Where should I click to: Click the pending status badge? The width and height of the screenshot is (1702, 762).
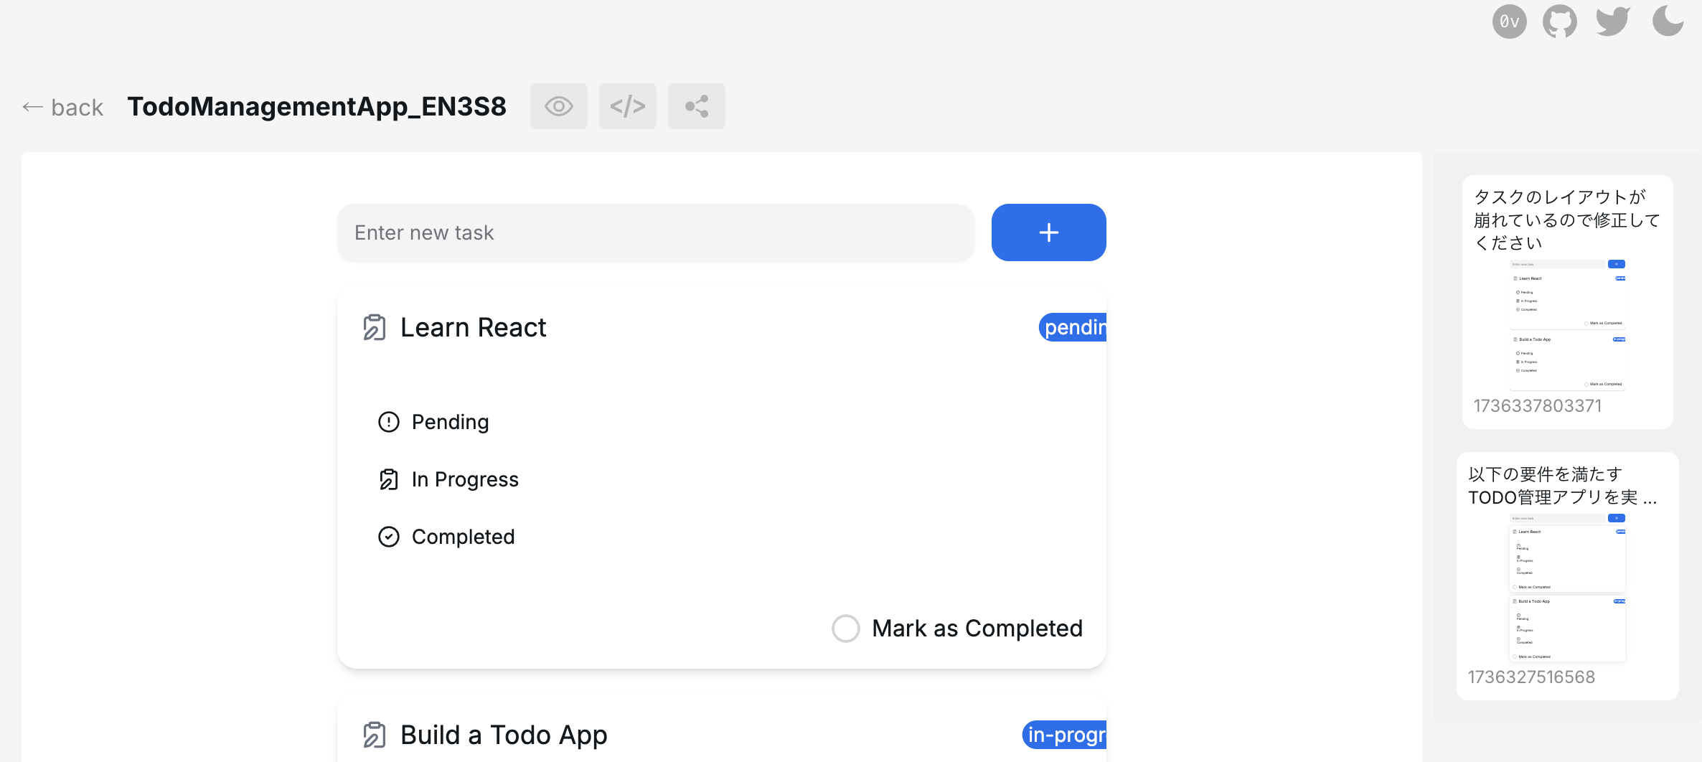[x=1073, y=327]
